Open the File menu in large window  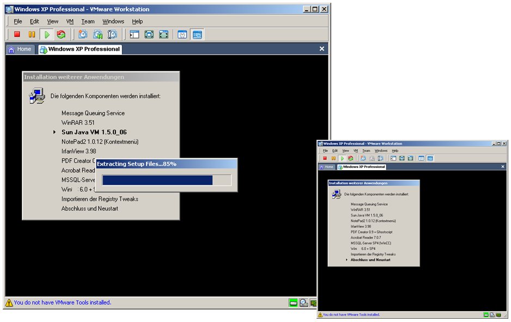[x=17, y=21]
